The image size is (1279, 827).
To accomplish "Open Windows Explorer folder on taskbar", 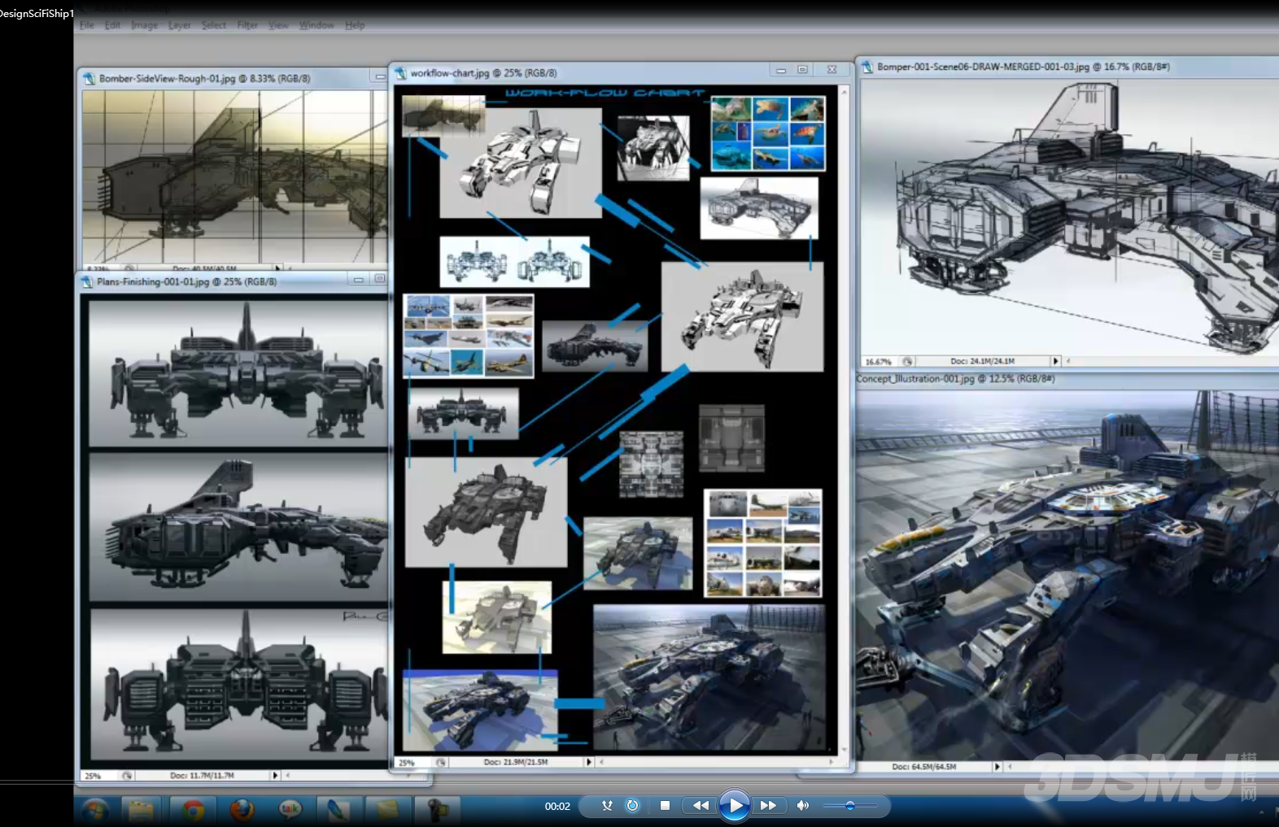I will click(x=142, y=810).
